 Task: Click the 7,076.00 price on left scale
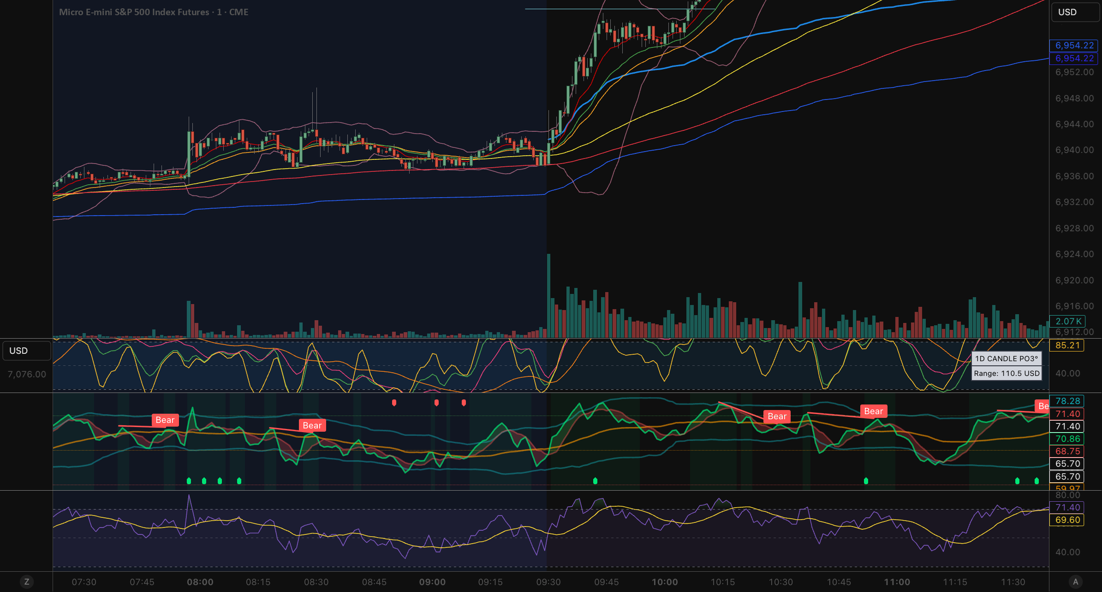click(x=27, y=375)
